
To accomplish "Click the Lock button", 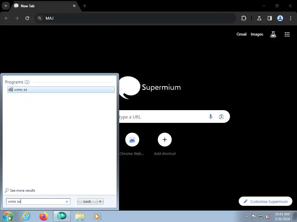I will pyautogui.click(x=87, y=201).
